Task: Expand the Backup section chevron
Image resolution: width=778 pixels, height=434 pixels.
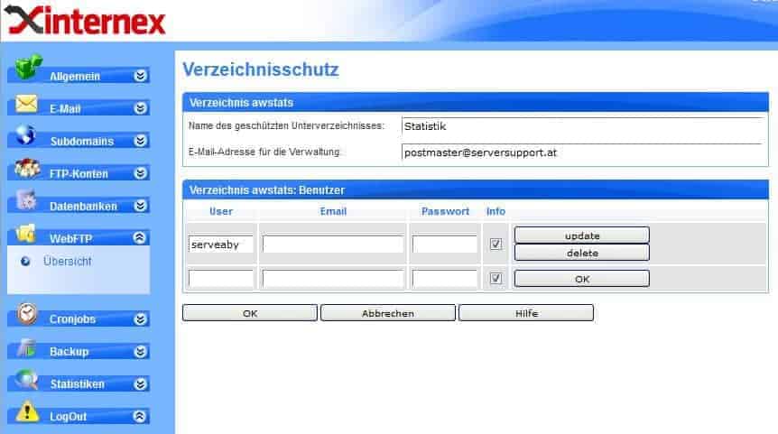Action: coord(140,351)
